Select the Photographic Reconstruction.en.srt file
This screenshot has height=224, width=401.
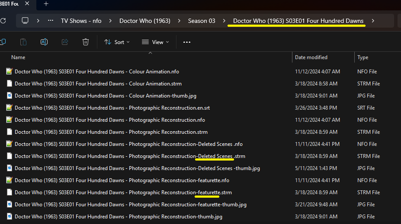112,108
